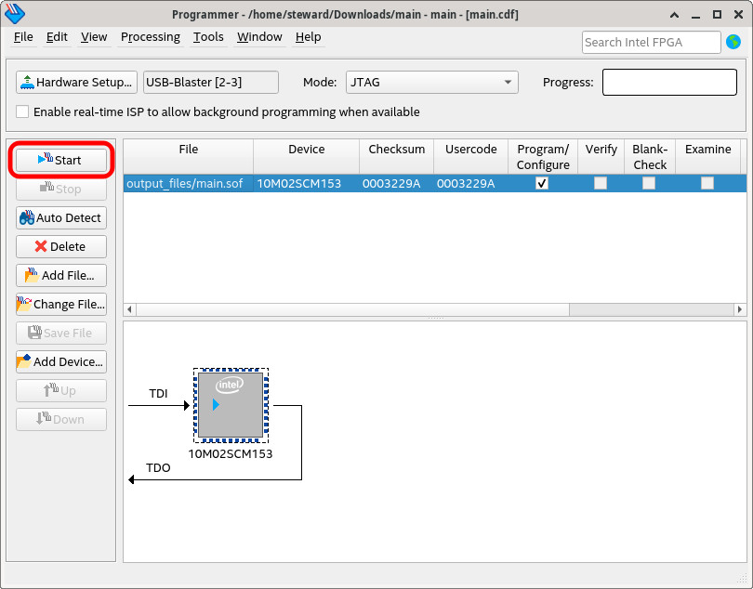Open the Add File dialog
Image resolution: width=753 pixels, height=589 pixels.
point(61,276)
